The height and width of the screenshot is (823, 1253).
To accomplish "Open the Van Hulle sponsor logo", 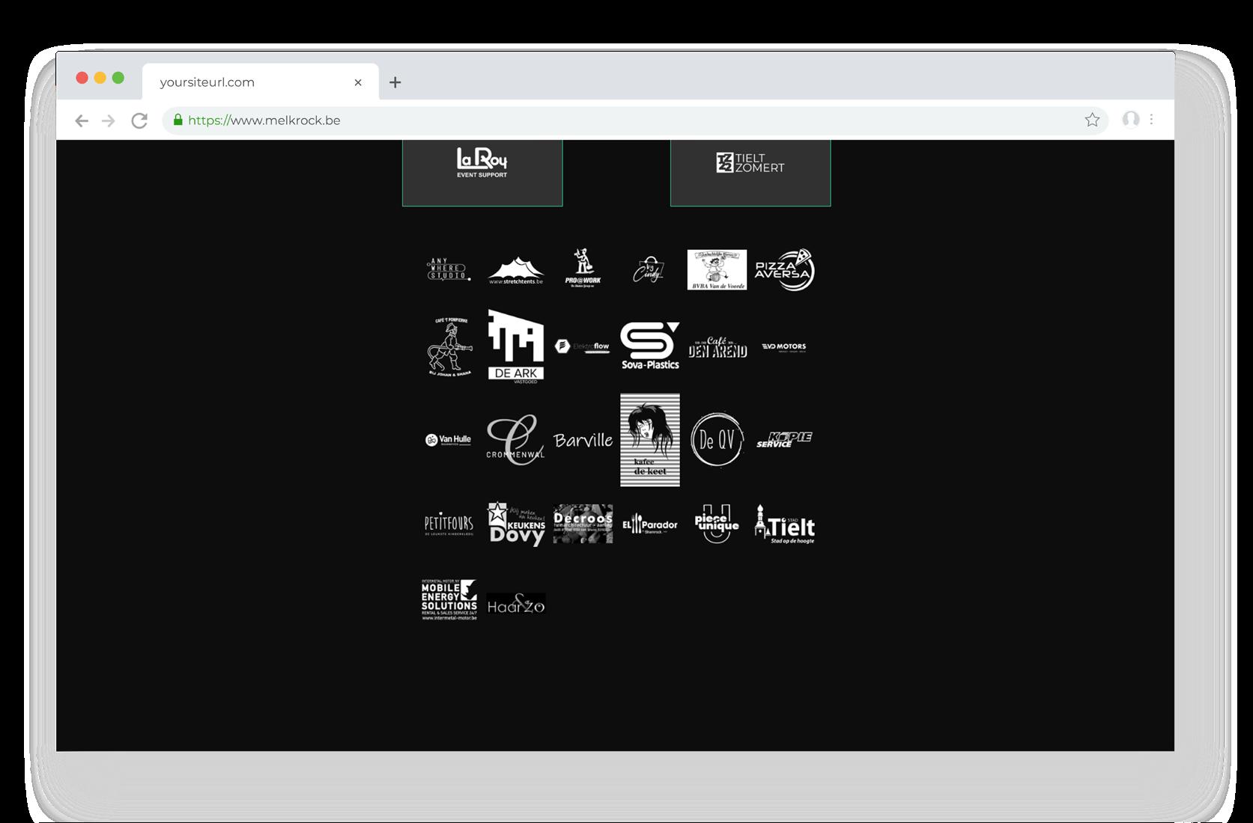I will [x=449, y=440].
